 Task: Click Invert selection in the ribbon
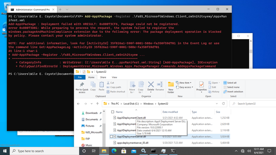pos(233,92)
